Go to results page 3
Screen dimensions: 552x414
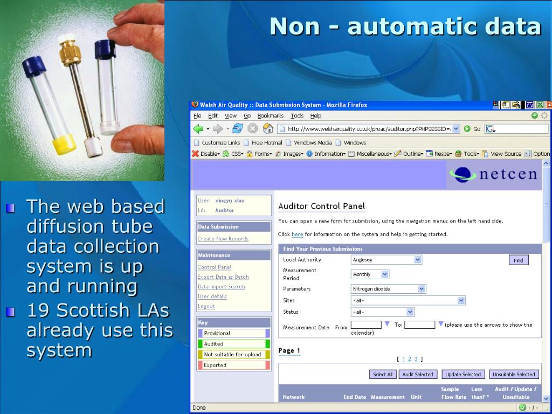click(416, 359)
